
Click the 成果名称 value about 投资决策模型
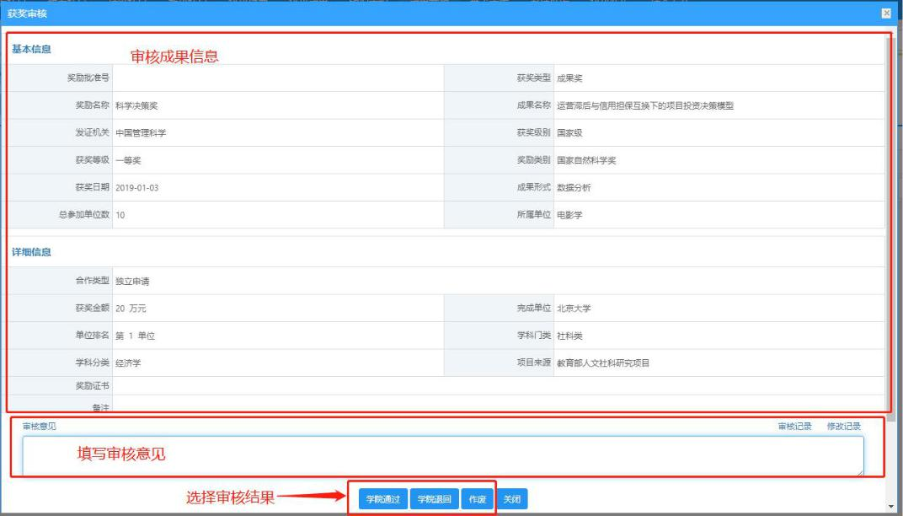(645, 106)
